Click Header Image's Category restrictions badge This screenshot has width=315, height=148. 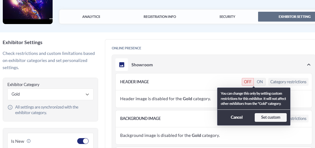pyautogui.click(x=288, y=82)
